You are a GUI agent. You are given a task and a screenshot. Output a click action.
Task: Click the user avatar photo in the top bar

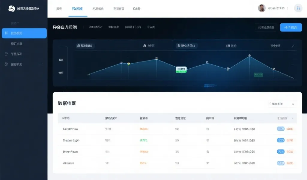[262, 8]
